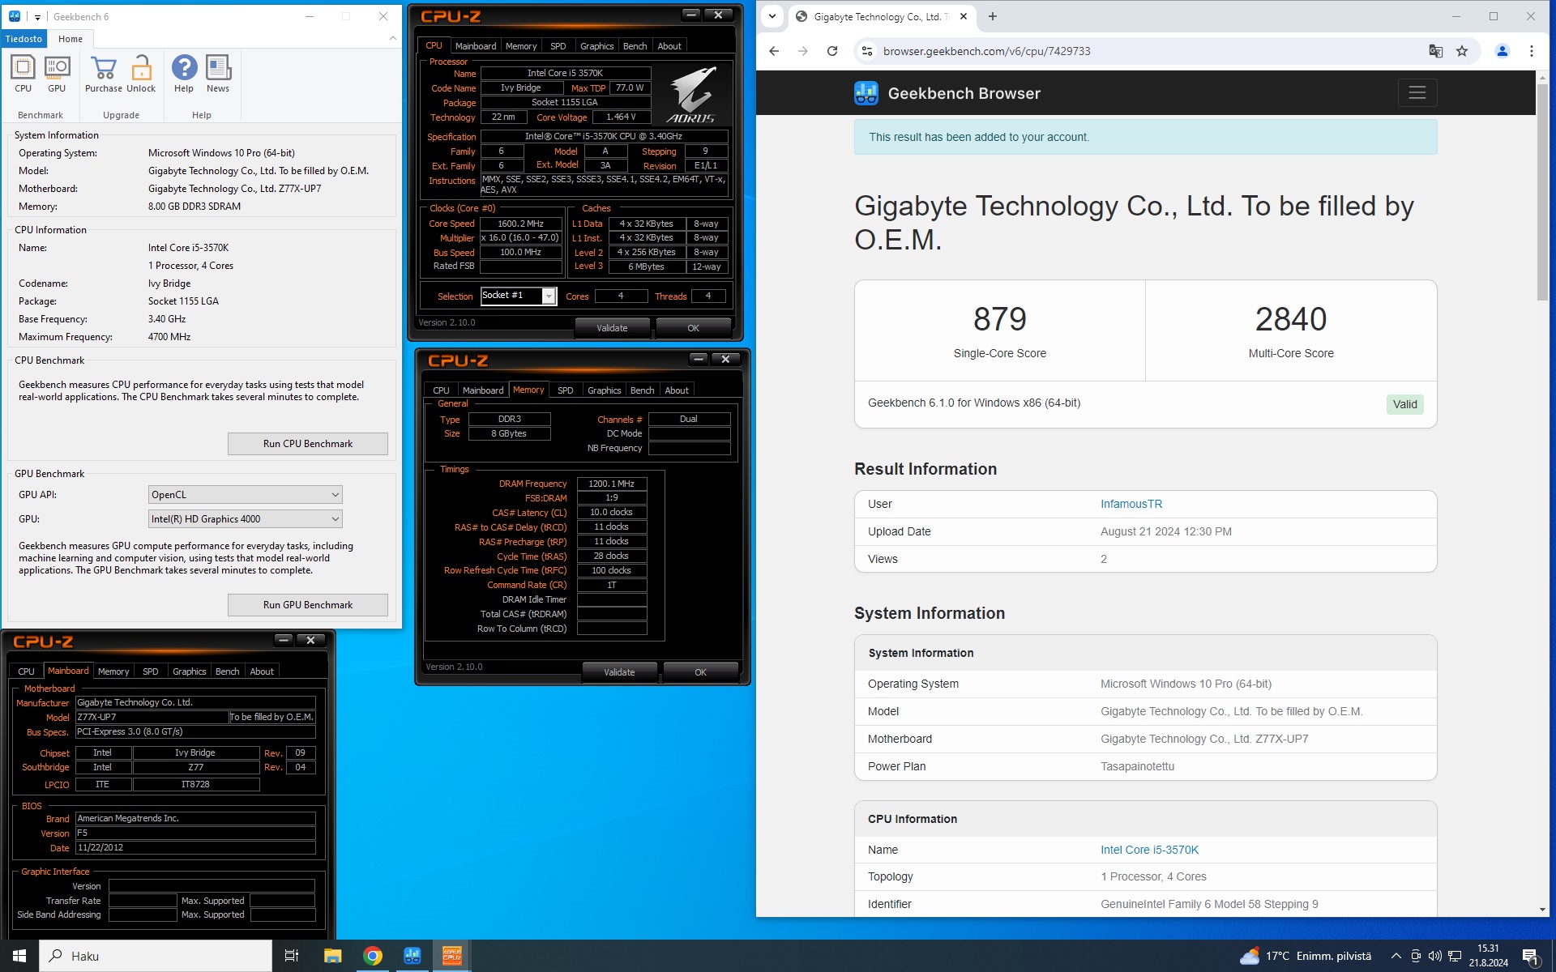Open the GPU Intel HD Graphics 4000 dropdown

pos(246,519)
